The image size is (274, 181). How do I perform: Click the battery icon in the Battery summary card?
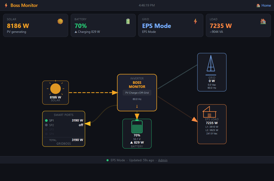tap(128, 21)
